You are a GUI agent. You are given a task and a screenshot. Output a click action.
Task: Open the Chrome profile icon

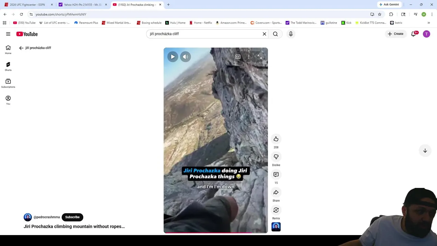(424, 14)
